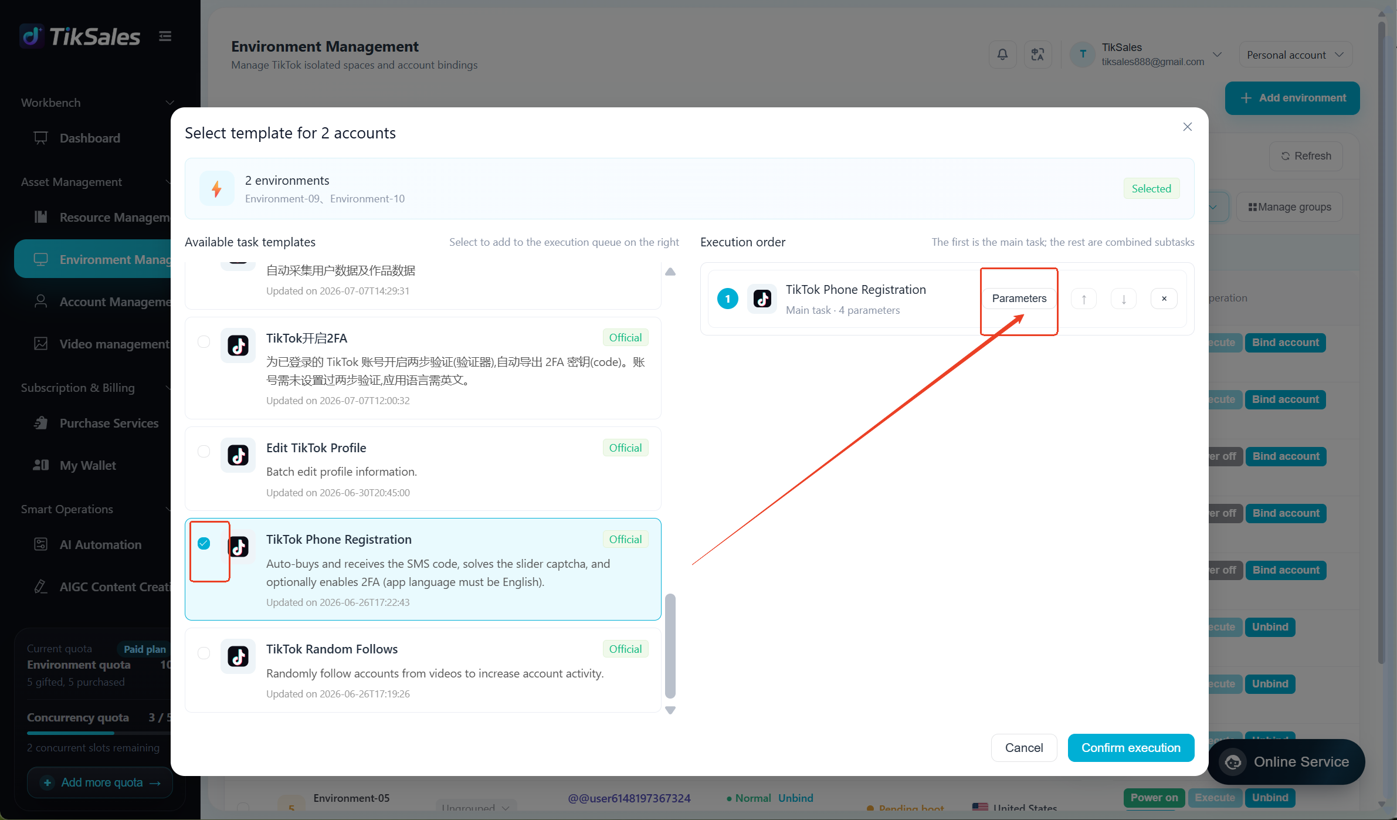Click the notification bell icon
Image resolution: width=1397 pixels, height=820 pixels.
pyautogui.click(x=1002, y=55)
